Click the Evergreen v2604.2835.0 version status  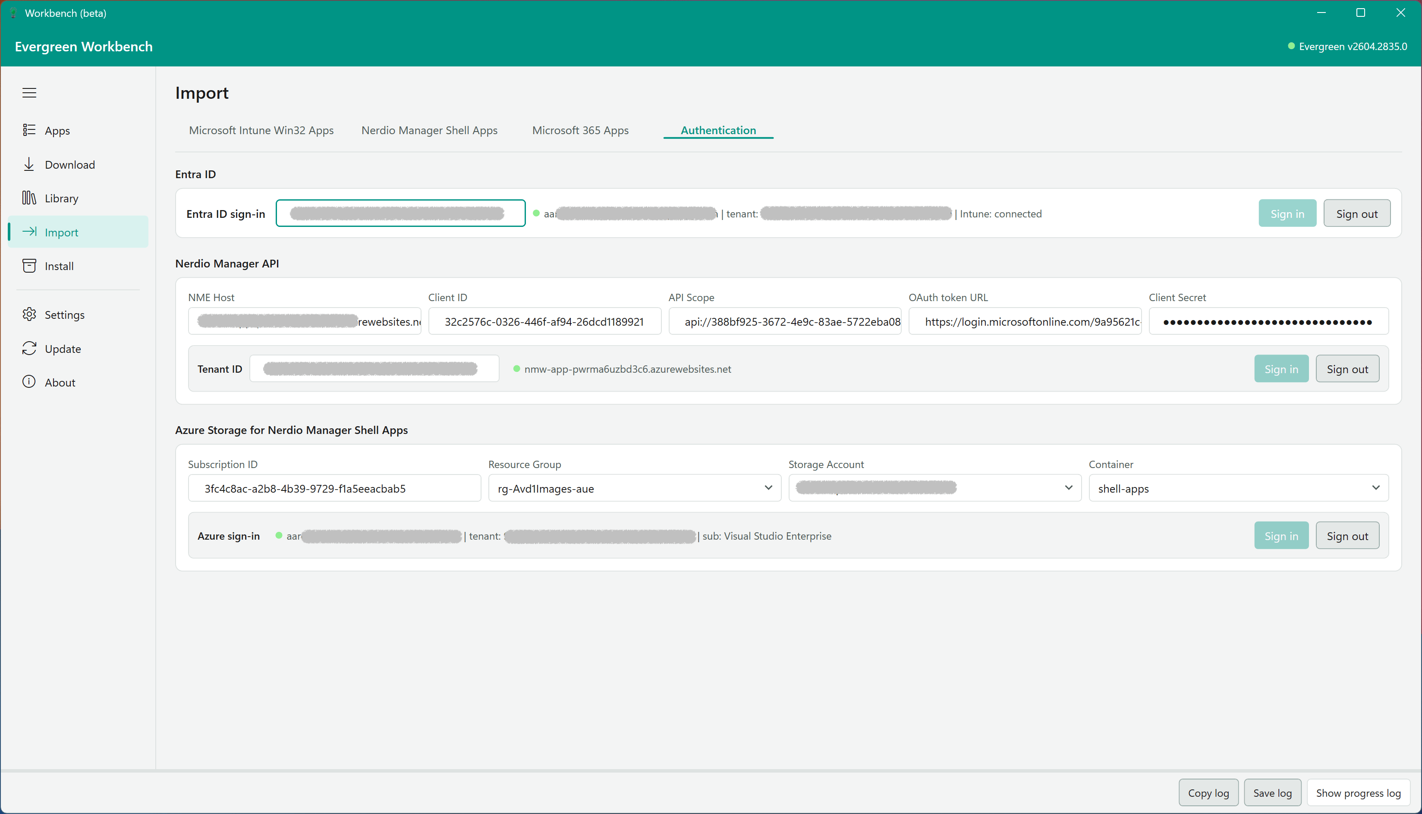coord(1347,47)
